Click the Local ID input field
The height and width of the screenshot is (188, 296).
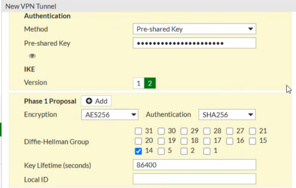pyautogui.click(x=194, y=179)
